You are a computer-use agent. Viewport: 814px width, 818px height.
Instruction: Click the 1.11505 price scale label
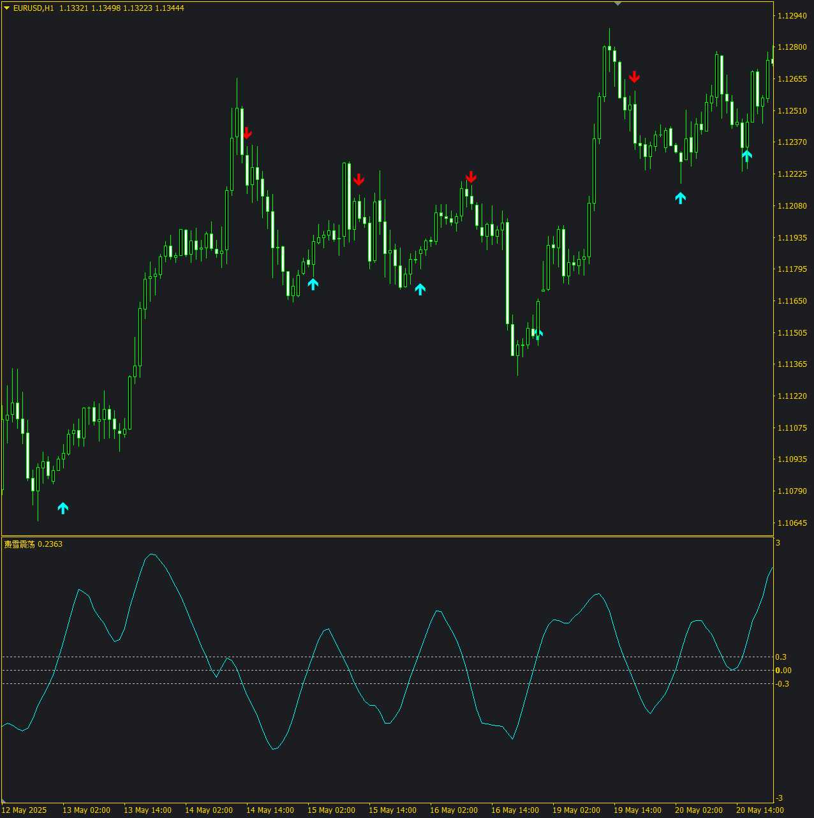pyautogui.click(x=791, y=333)
